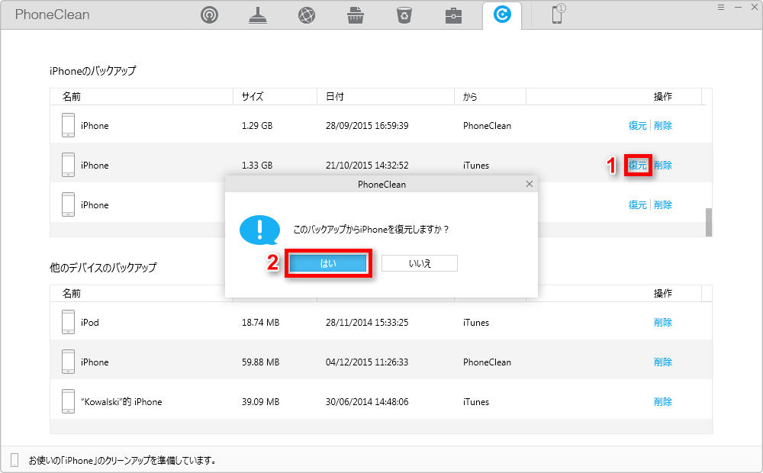Click the status bar phone icon
This screenshot has height=473, width=763.
(x=14, y=460)
